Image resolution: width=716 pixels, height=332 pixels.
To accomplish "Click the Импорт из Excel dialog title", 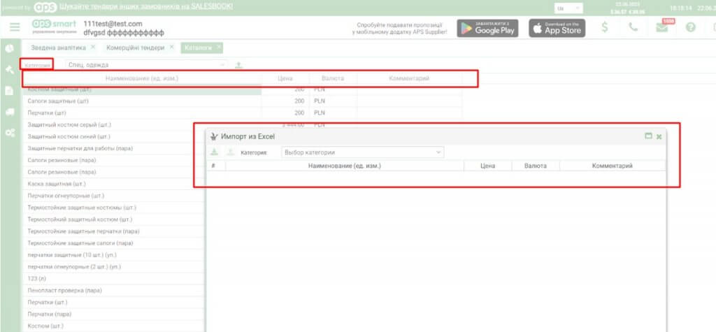I will [x=248, y=136].
